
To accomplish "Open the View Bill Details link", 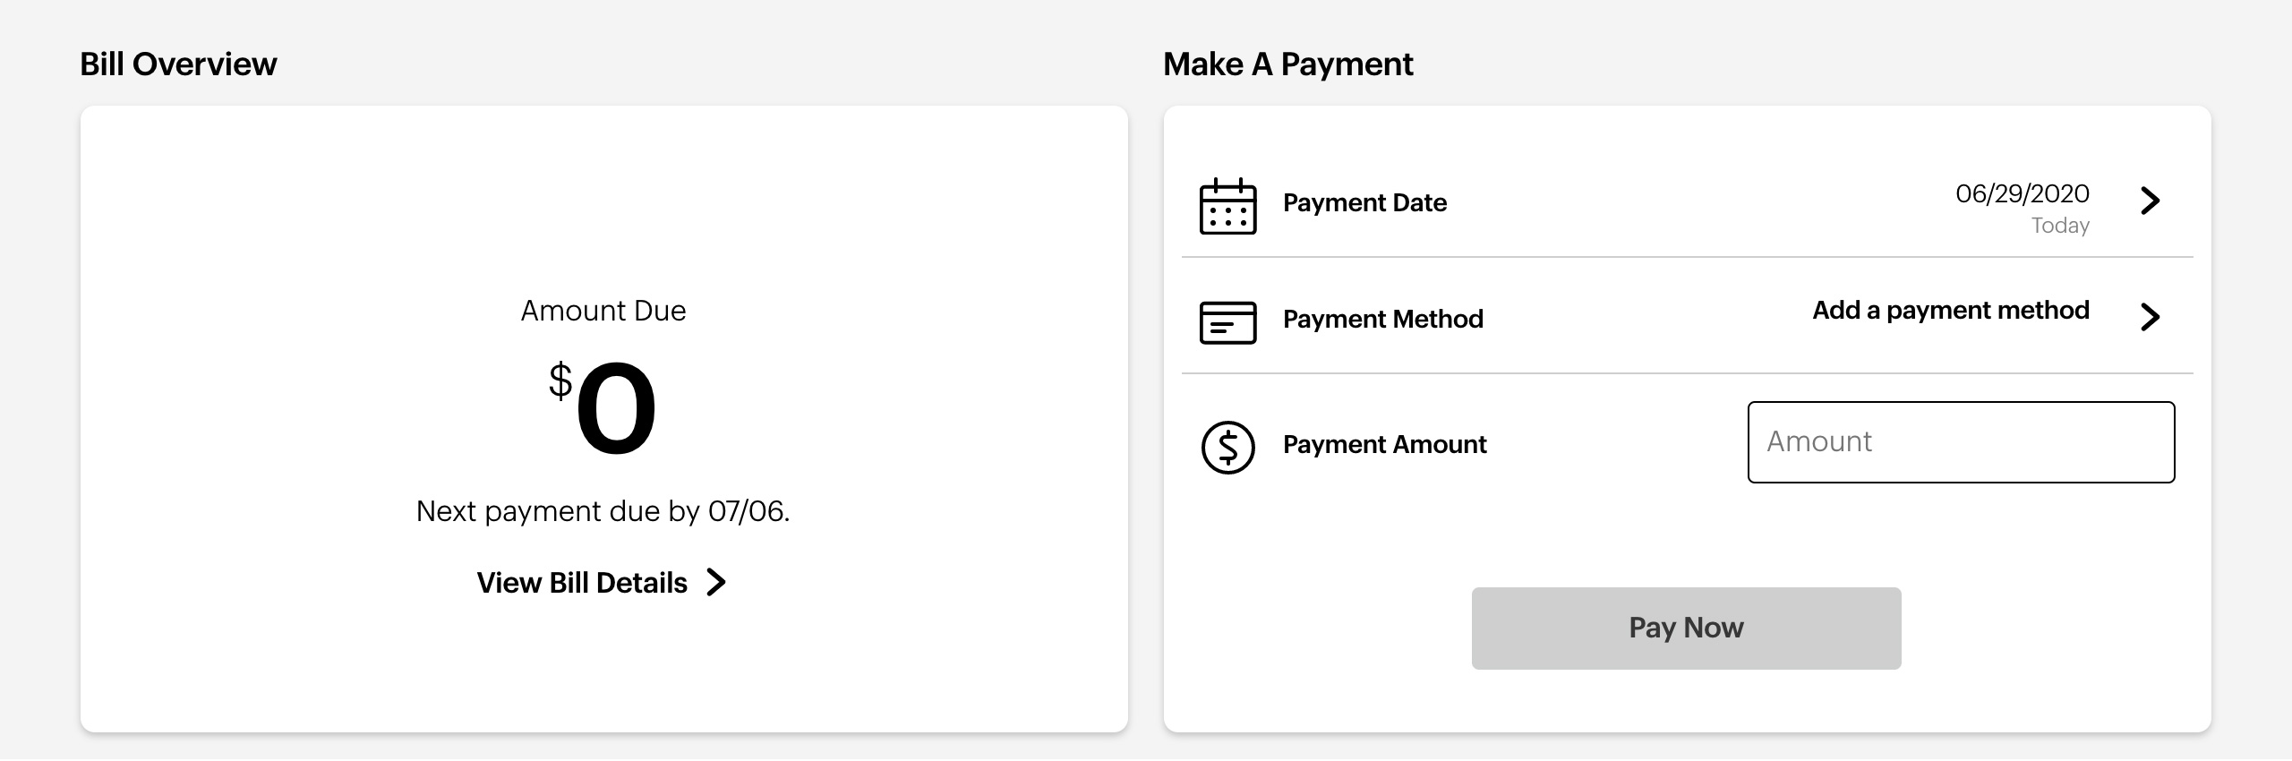I will click(x=582, y=583).
